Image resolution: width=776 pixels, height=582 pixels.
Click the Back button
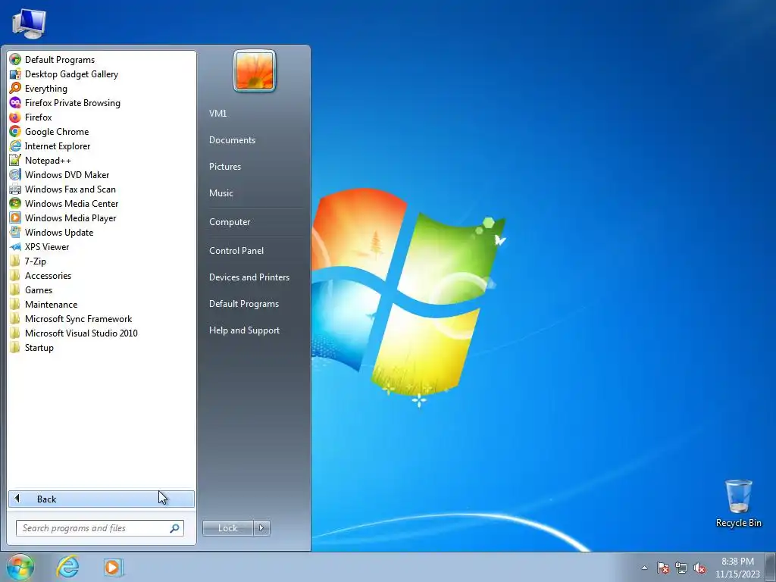point(102,499)
